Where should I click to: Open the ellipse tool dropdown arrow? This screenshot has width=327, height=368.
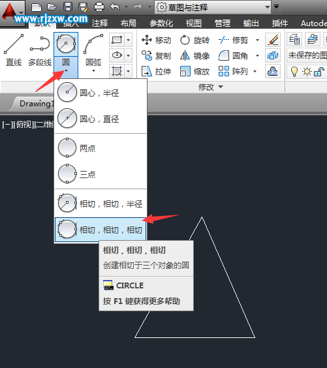click(x=128, y=55)
